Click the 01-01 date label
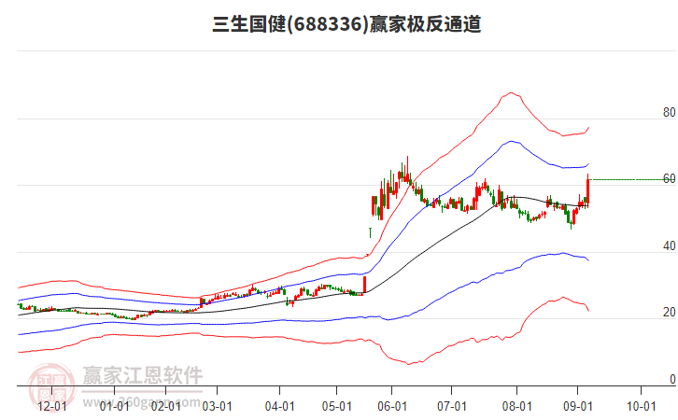 pos(114,407)
